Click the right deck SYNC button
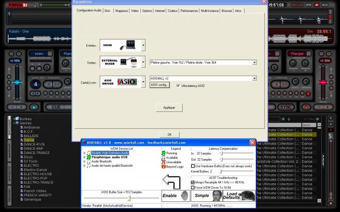 [286, 107]
